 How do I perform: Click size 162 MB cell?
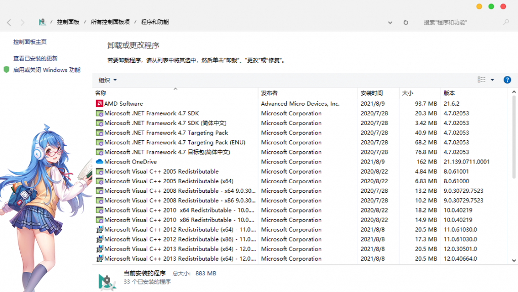[x=427, y=161]
